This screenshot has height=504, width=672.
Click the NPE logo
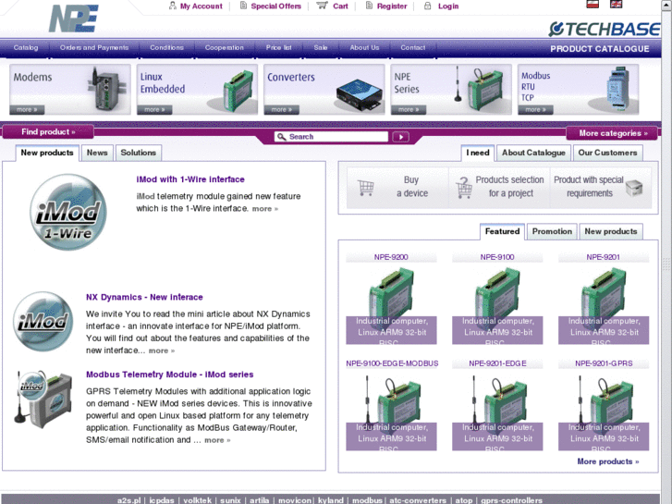(73, 18)
